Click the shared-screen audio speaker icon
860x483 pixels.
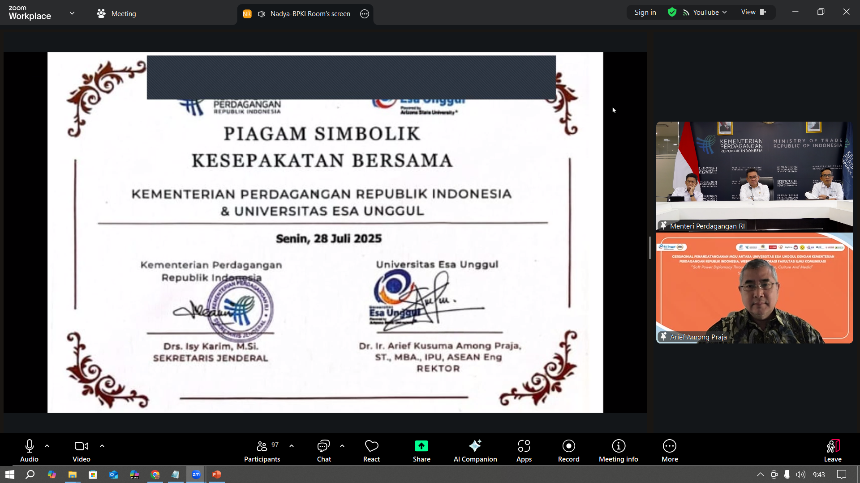(262, 14)
